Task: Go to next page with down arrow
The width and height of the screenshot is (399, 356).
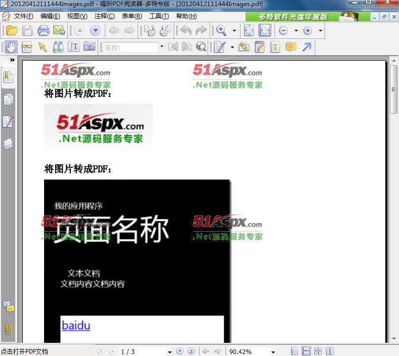Action: pos(95,31)
